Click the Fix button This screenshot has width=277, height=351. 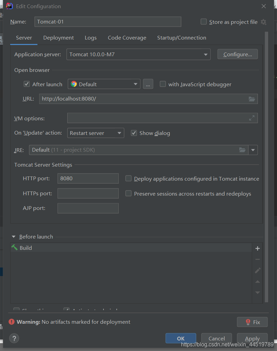tap(252, 322)
